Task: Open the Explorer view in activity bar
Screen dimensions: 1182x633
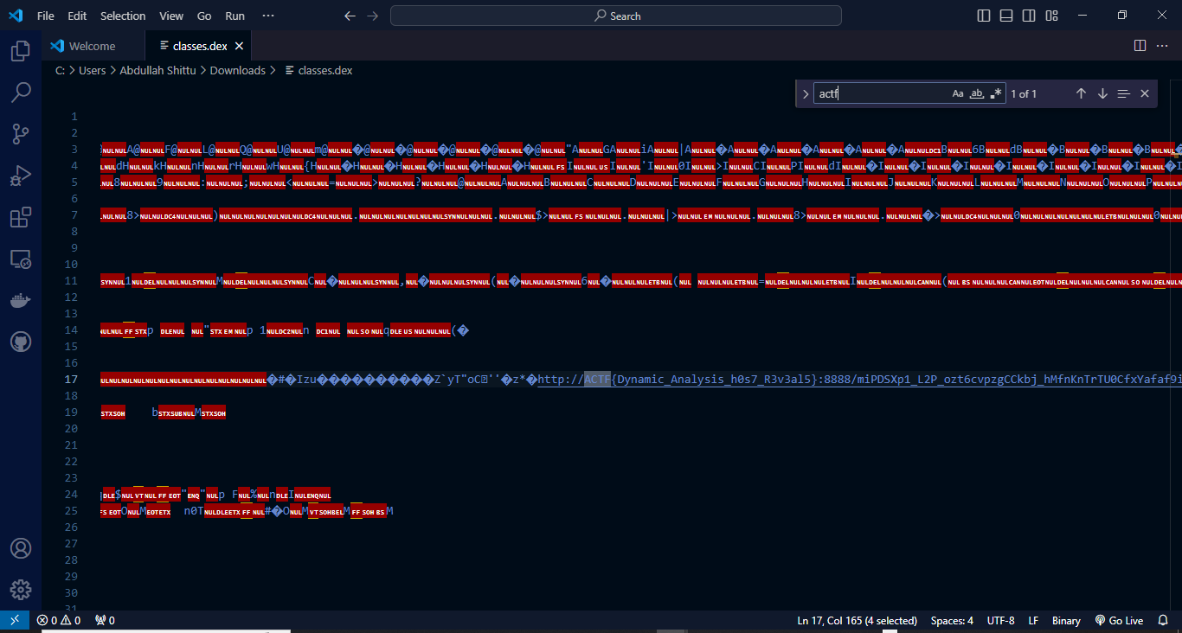Action: pos(21,52)
